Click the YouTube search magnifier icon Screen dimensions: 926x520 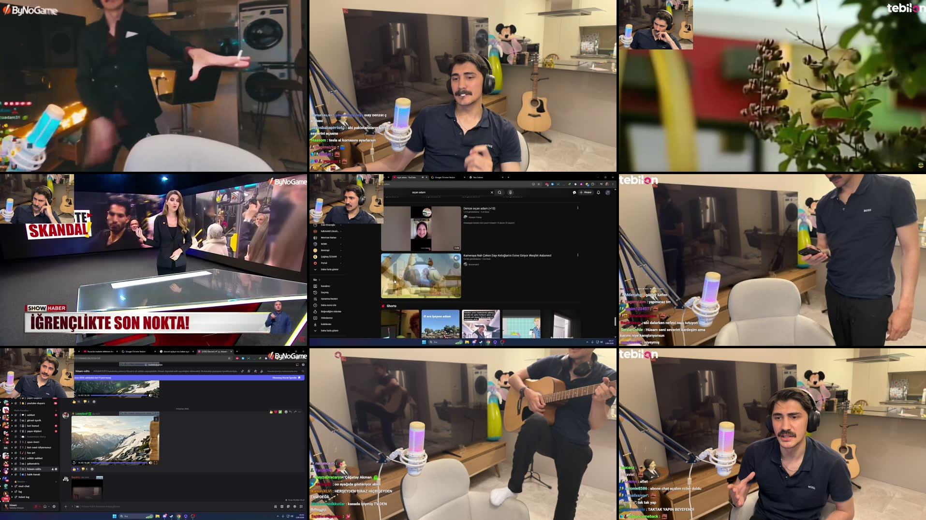(x=500, y=192)
